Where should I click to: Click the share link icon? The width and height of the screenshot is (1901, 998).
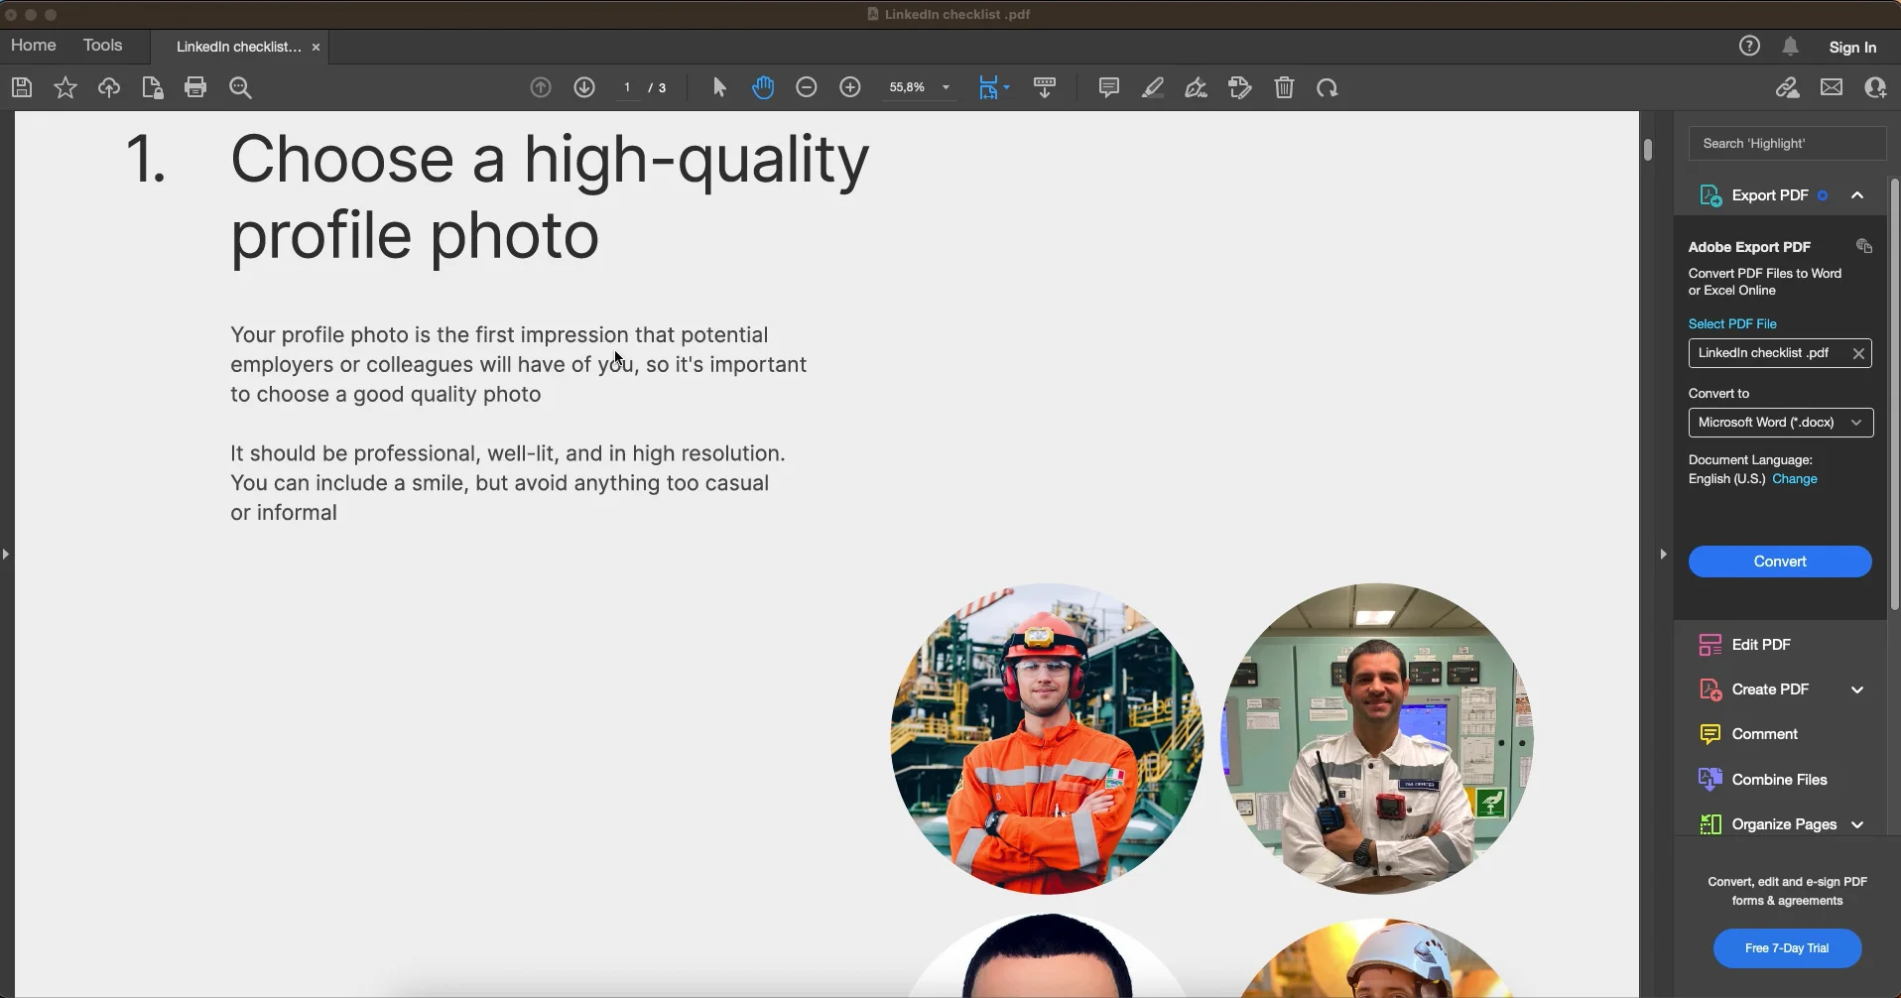(1788, 87)
